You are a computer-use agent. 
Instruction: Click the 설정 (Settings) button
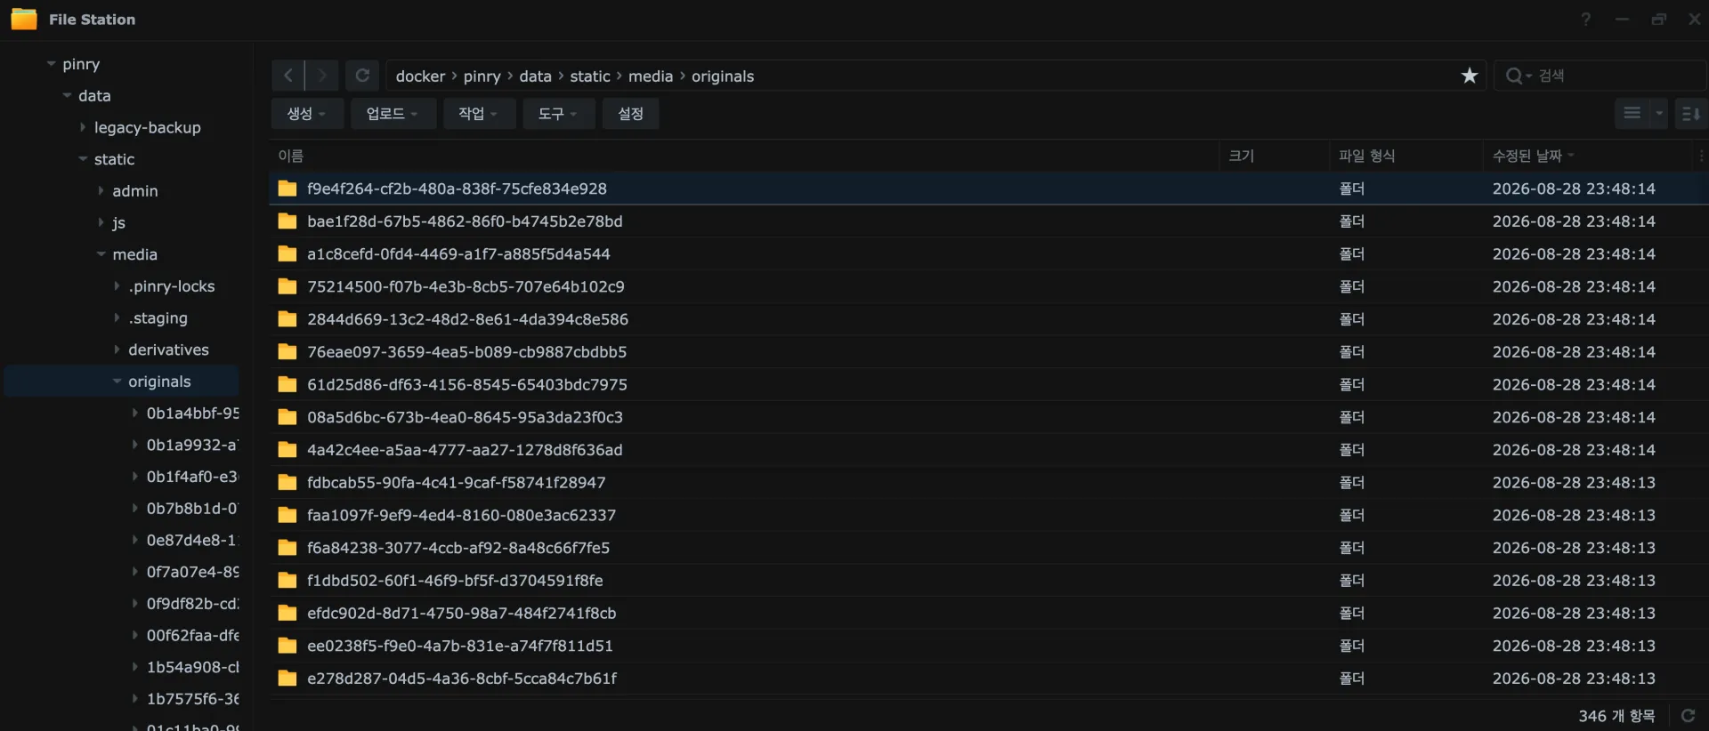pyautogui.click(x=630, y=113)
